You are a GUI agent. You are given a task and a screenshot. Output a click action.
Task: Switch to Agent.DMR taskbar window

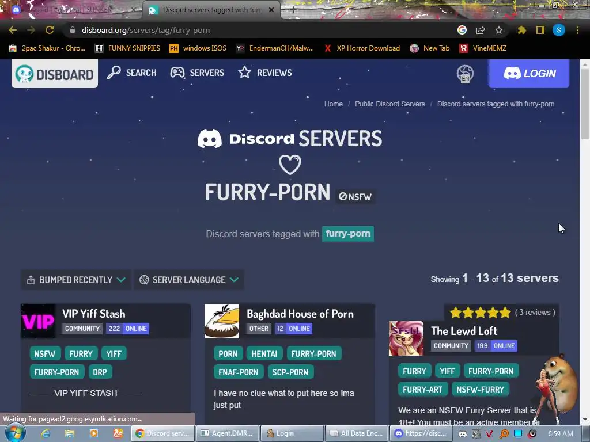pyautogui.click(x=227, y=433)
